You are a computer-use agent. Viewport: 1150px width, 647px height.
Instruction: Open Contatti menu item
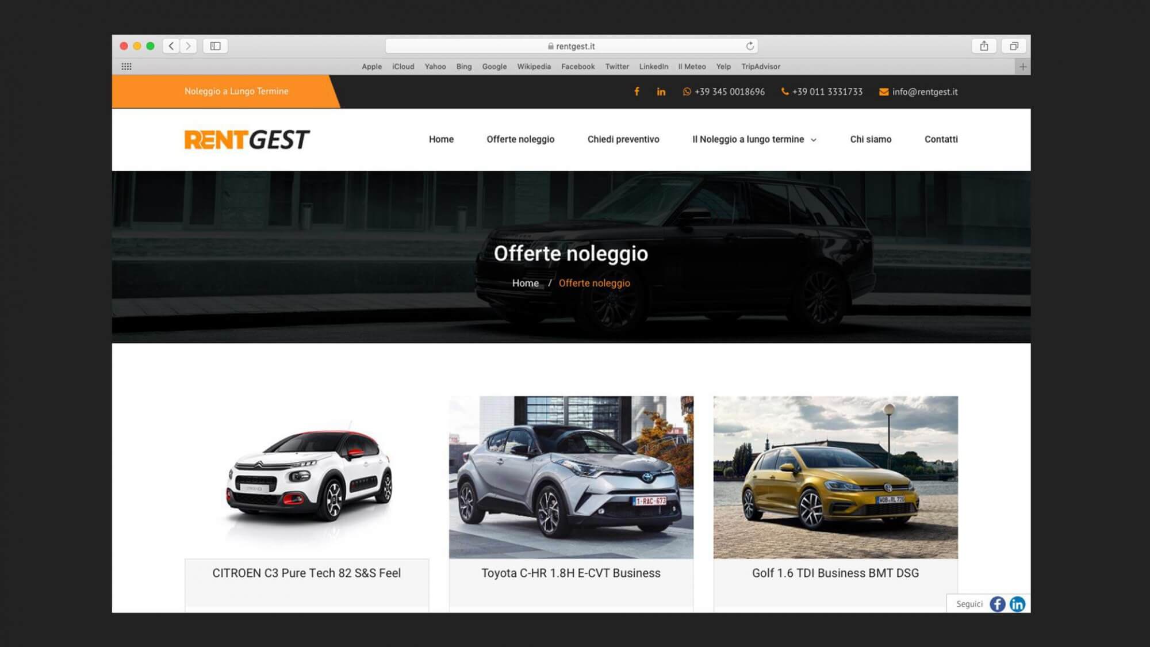941,139
